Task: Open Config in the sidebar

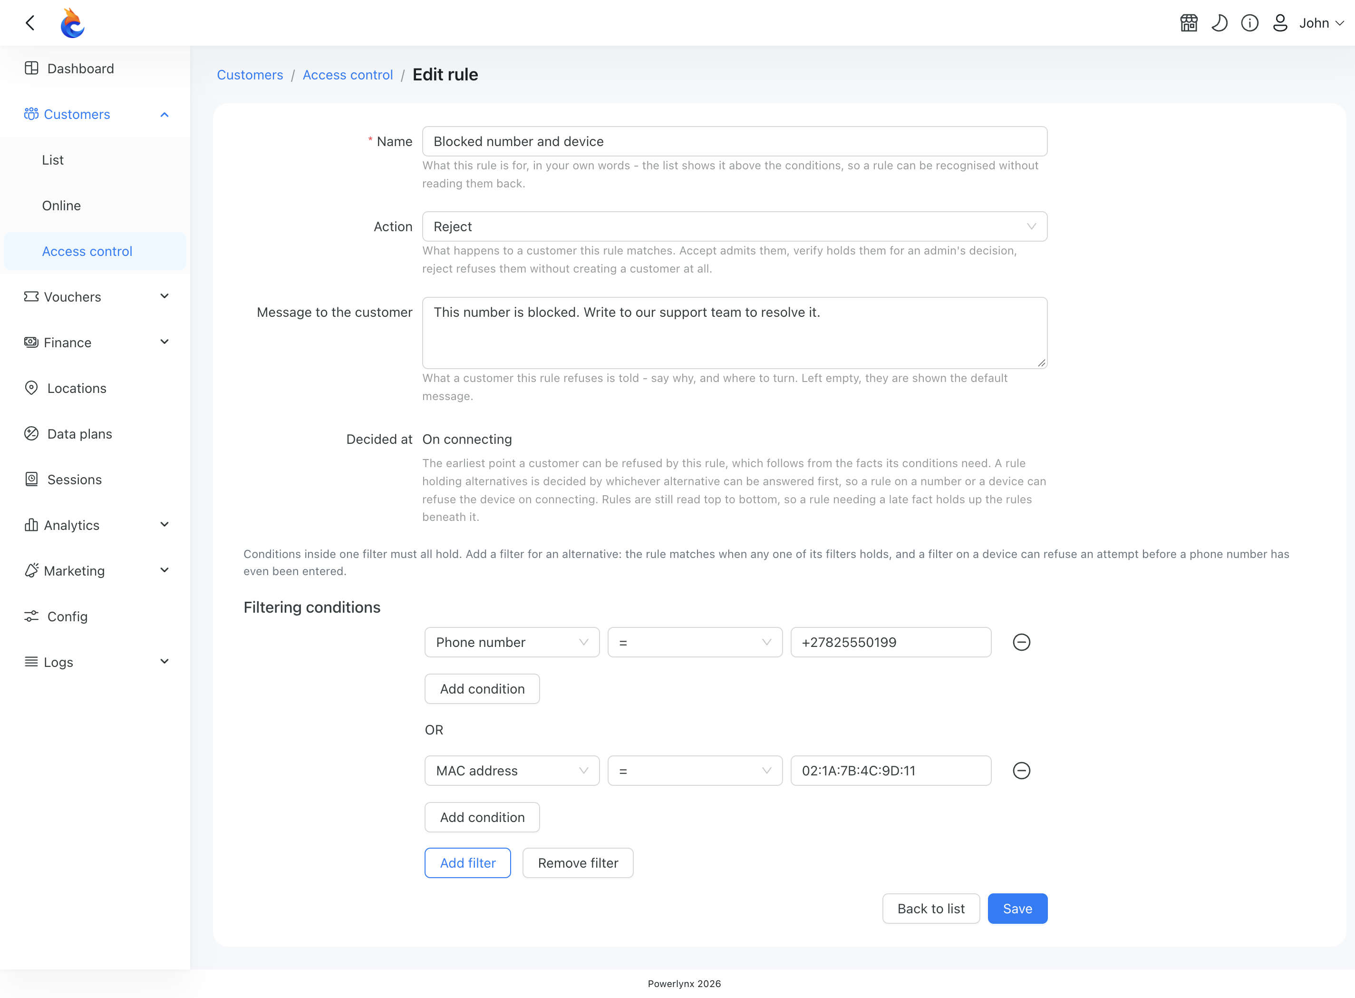Action: click(95, 616)
